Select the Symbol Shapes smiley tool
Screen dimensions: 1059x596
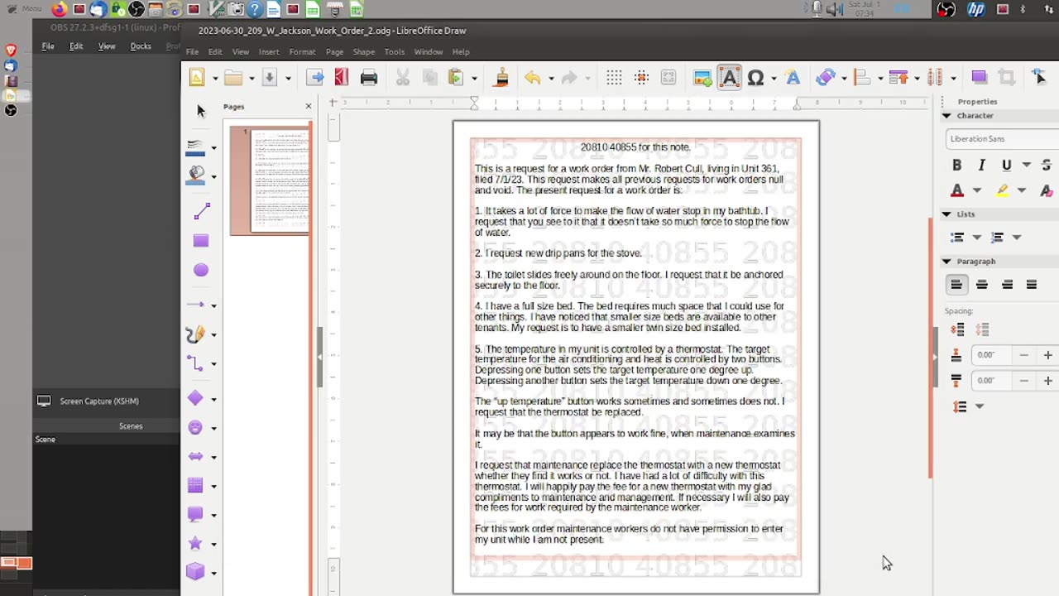coord(195,427)
